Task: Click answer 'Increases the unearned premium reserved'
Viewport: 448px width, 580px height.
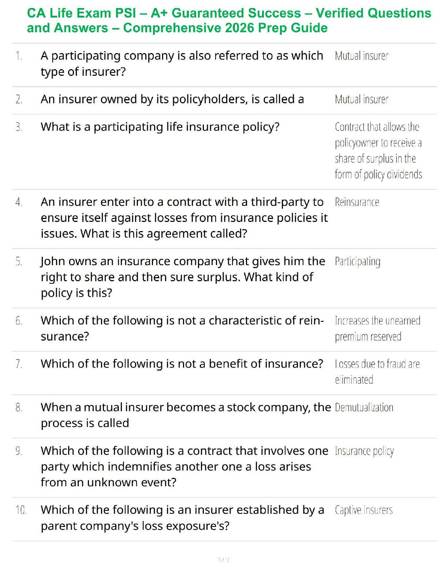Action: tap(377, 328)
